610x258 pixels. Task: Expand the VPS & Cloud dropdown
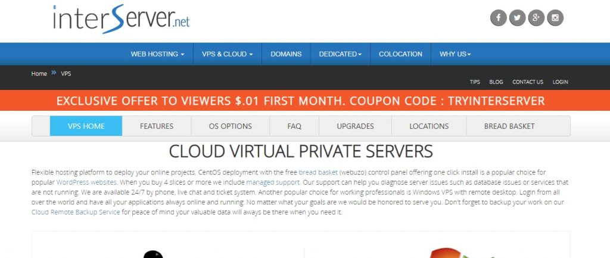tap(228, 54)
